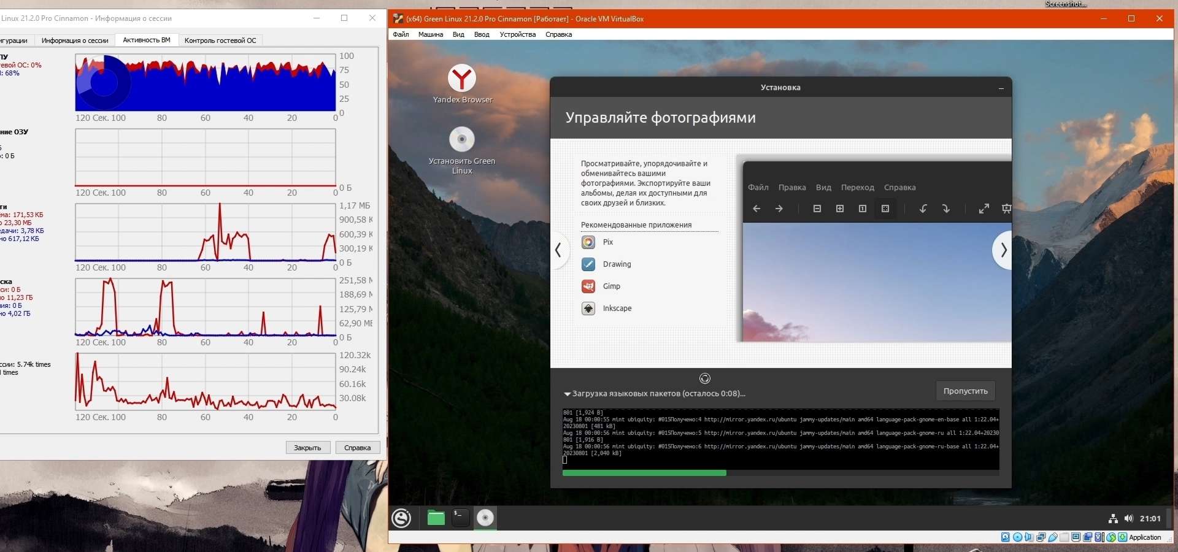This screenshot has width=1178, height=552.
Task: Click Закрыть in the session information window
Action: [x=308, y=448]
